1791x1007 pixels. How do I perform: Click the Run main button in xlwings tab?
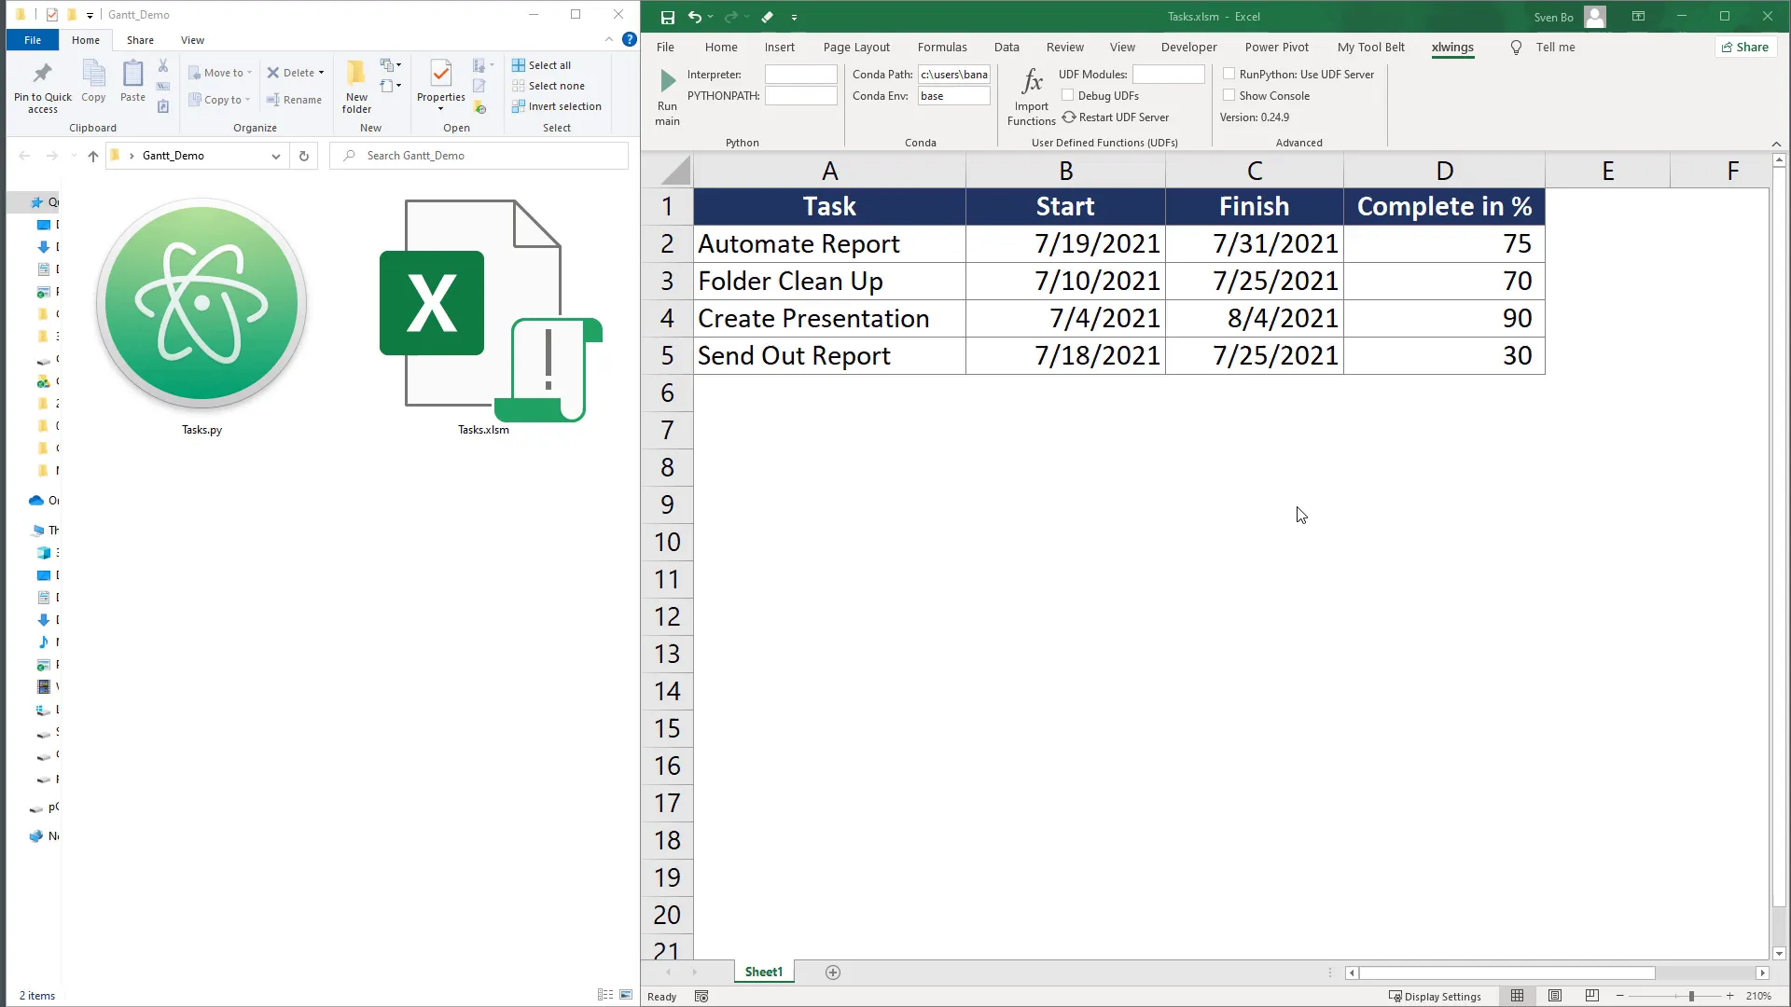[666, 96]
